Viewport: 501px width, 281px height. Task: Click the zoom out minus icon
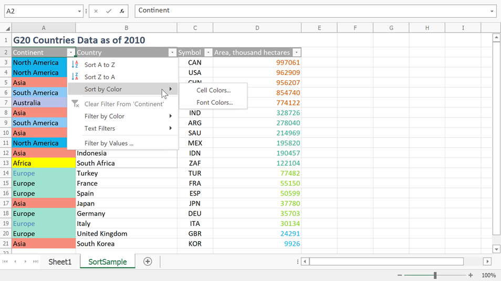(400, 275)
